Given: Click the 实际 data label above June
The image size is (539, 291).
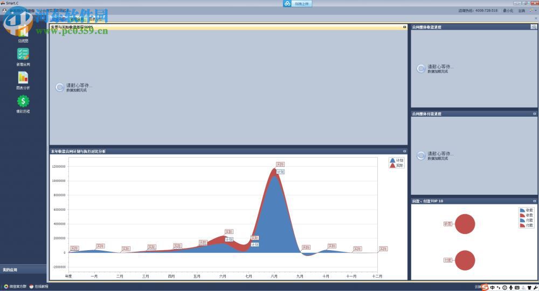Looking at the screenshot, I should (229, 232).
